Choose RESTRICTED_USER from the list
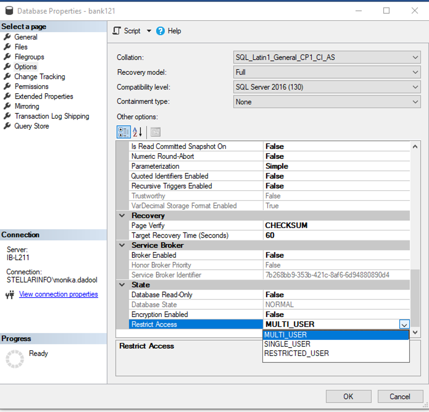Image resolution: width=429 pixels, height=412 pixels. coord(335,353)
